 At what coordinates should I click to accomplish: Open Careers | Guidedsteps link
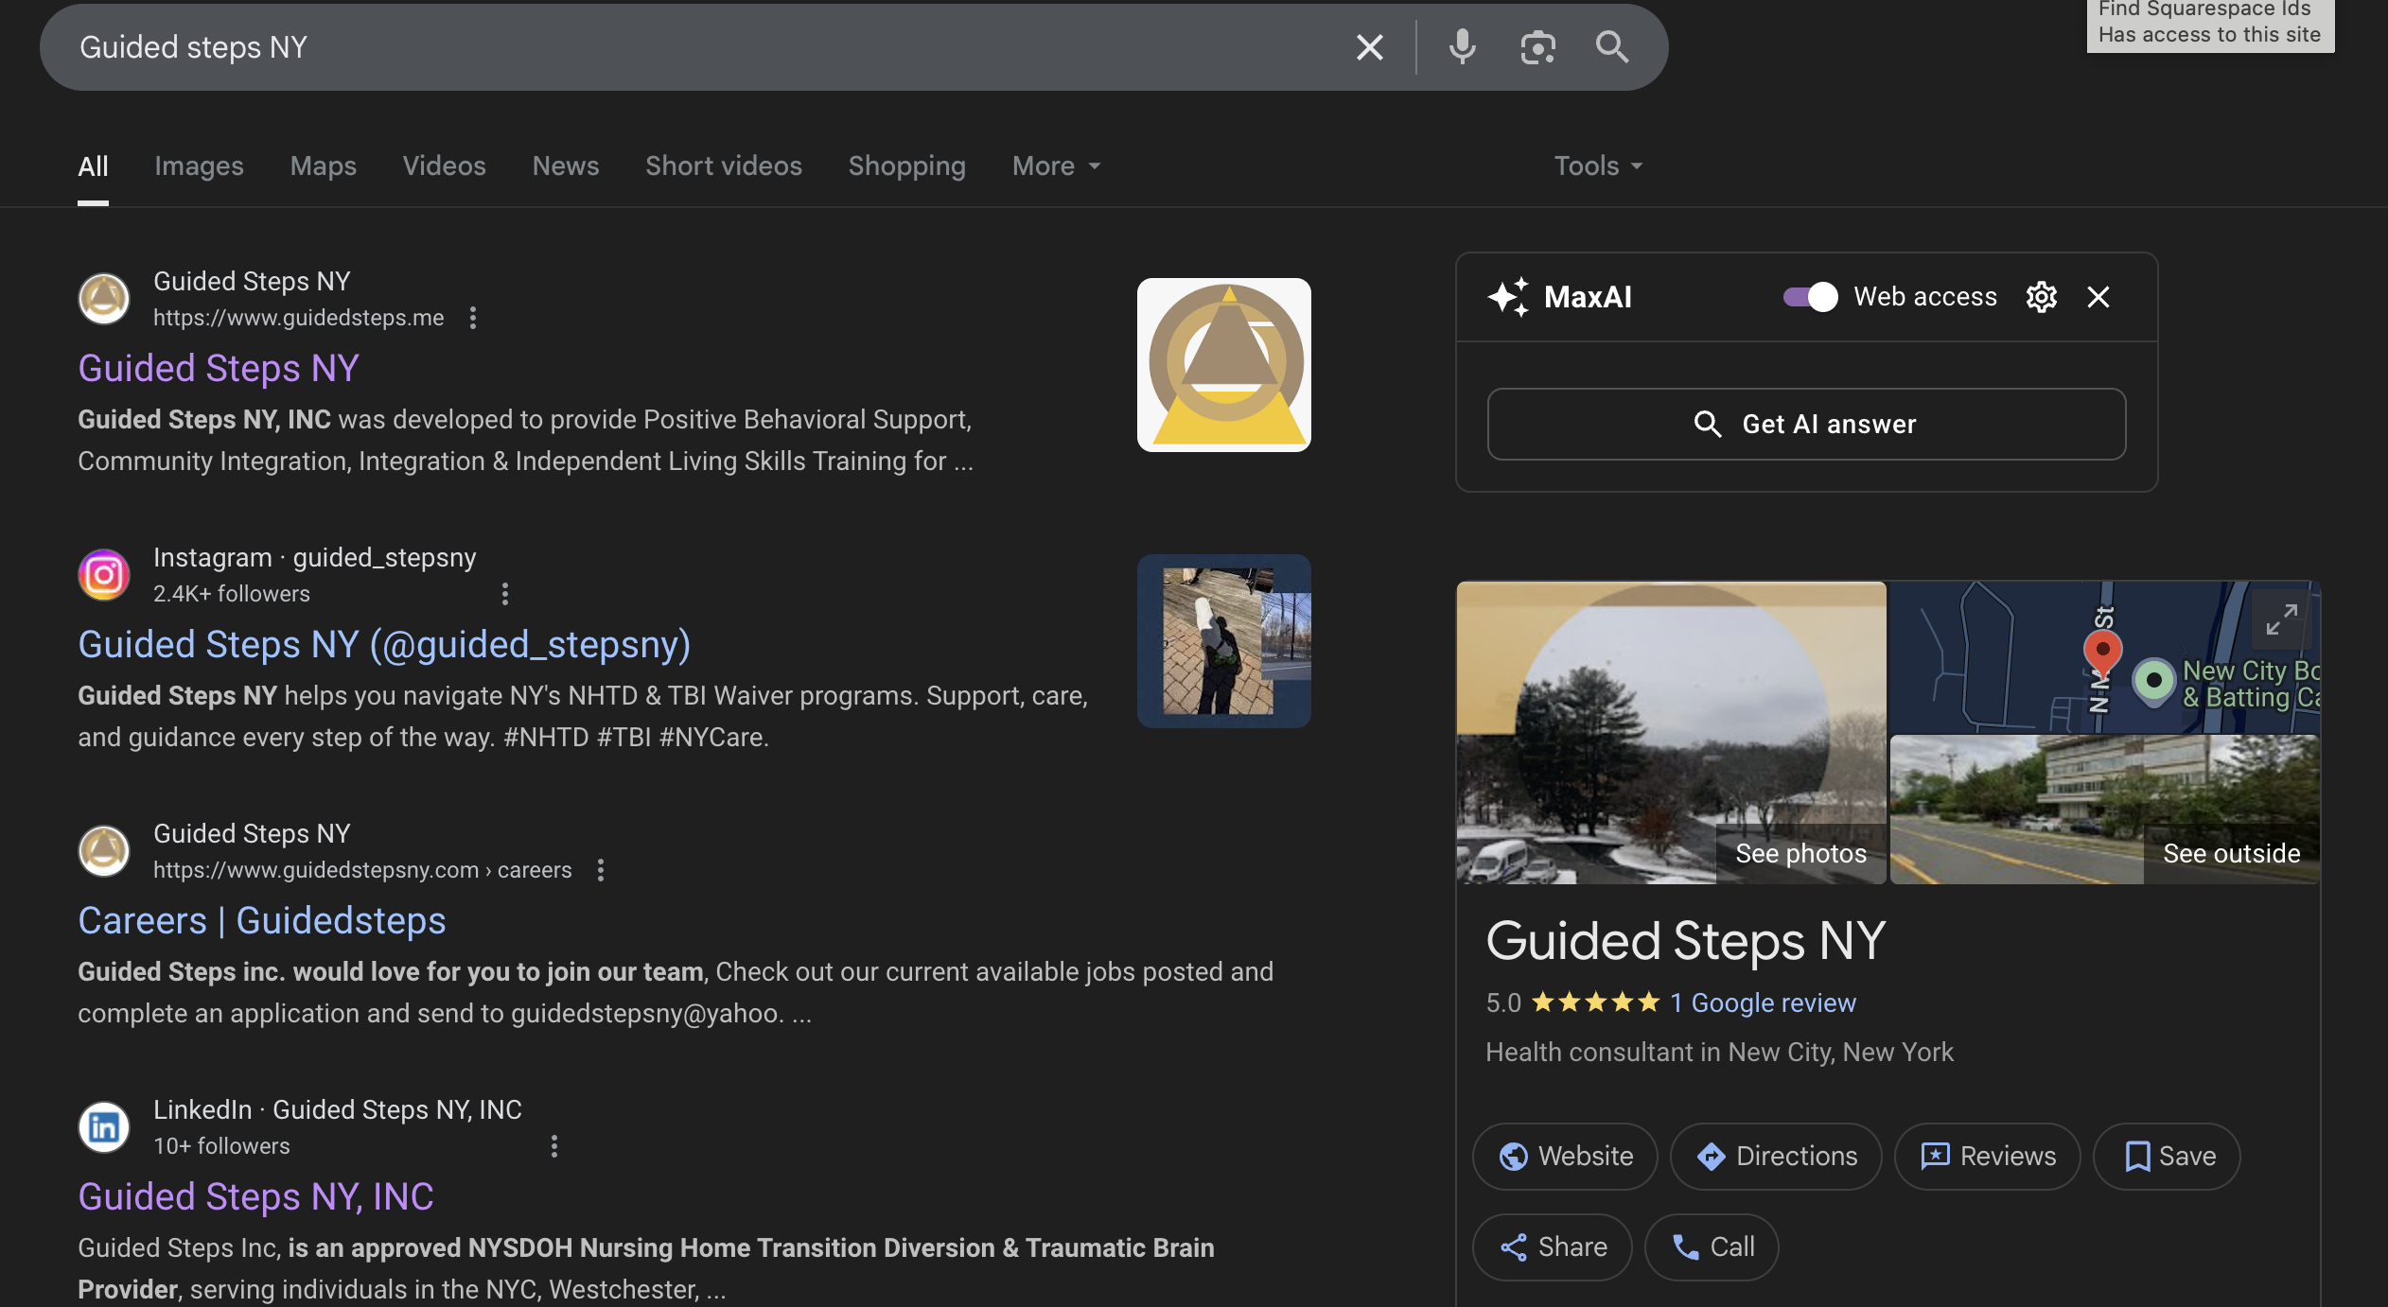pyautogui.click(x=261, y=920)
